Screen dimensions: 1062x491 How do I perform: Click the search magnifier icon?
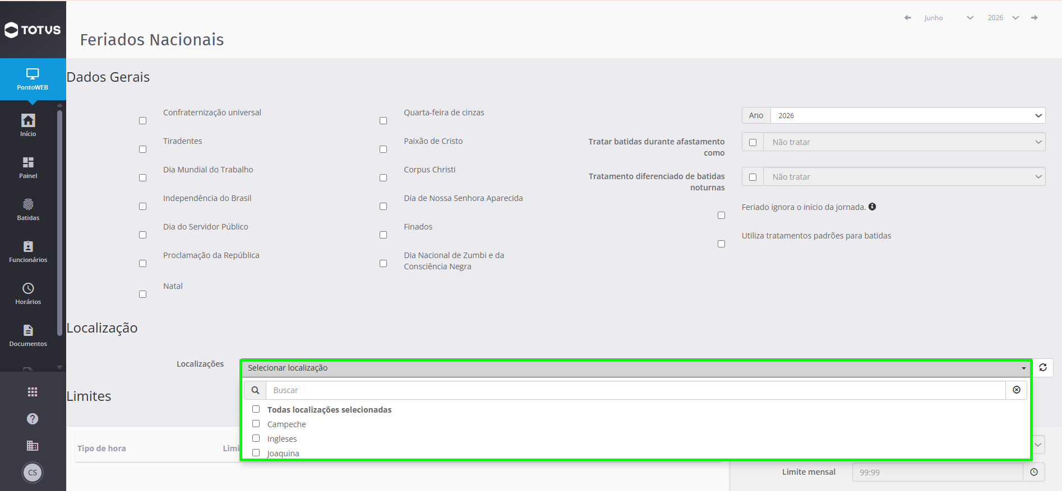click(255, 390)
